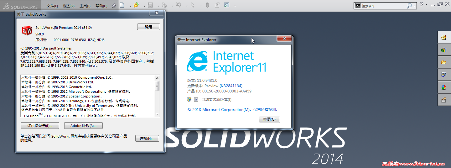
Task: Click the Adobe 版权(A)... button
Action: coord(83,126)
